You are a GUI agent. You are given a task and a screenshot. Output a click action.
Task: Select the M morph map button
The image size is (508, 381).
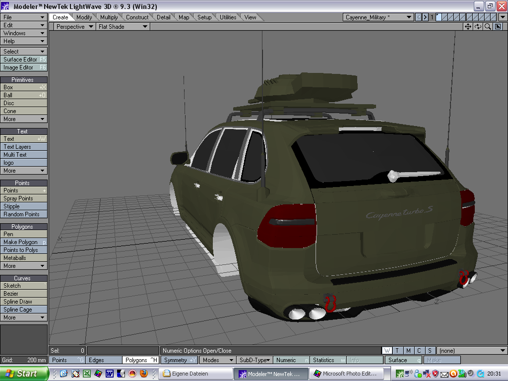[x=408, y=351]
